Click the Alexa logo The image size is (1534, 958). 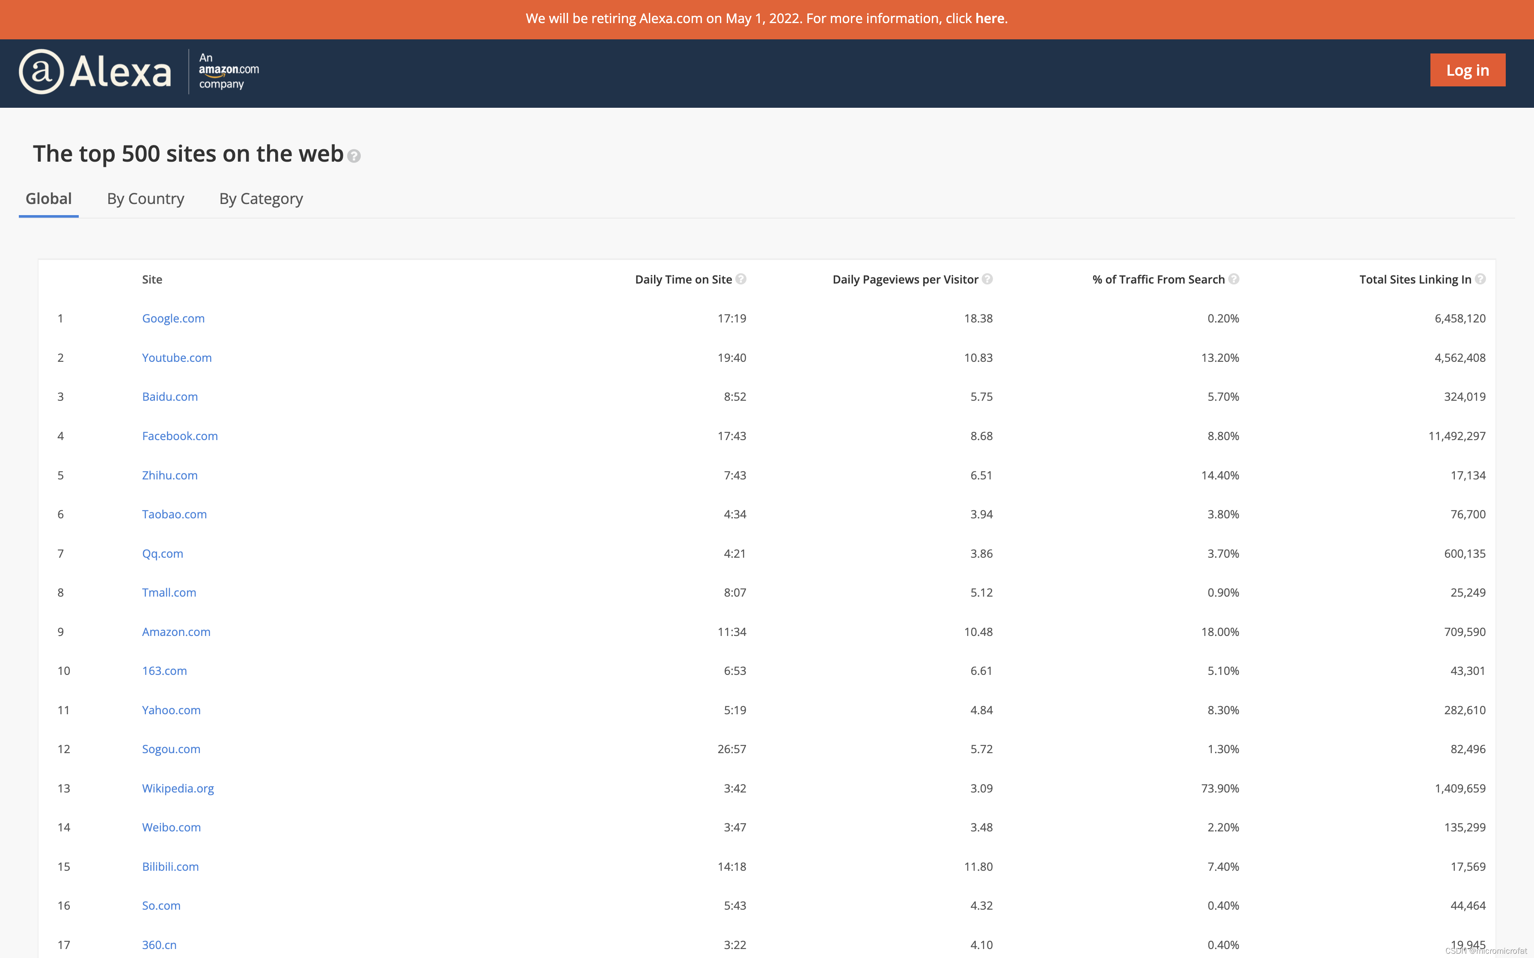95,71
